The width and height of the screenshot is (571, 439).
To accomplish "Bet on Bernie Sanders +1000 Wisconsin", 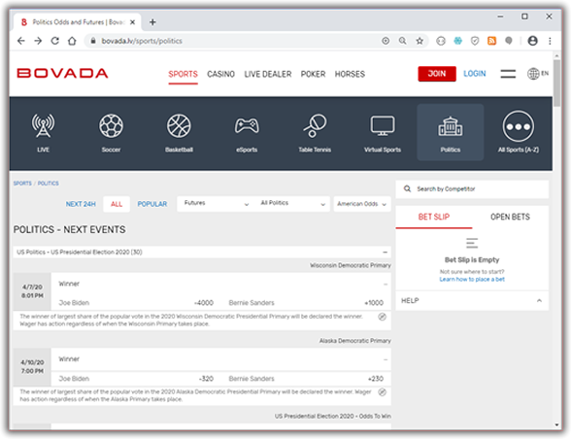I will 306,303.
